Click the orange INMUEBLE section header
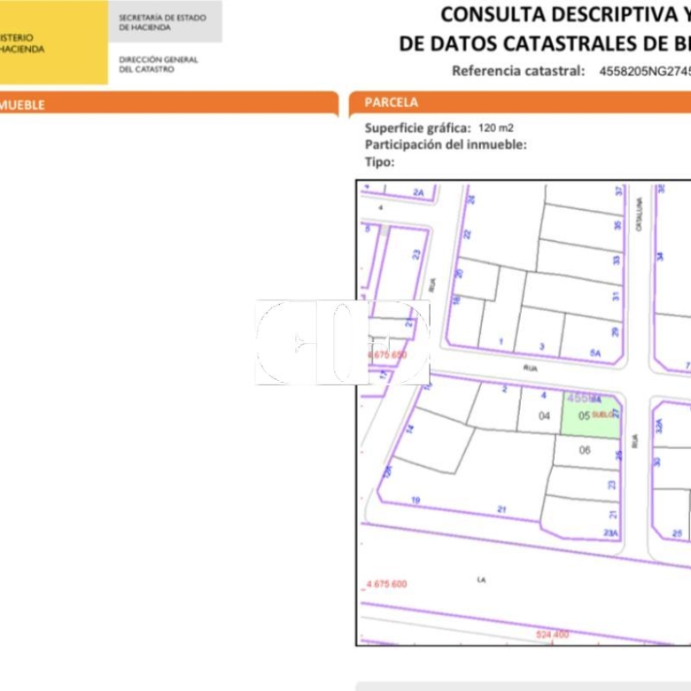 tap(169, 105)
